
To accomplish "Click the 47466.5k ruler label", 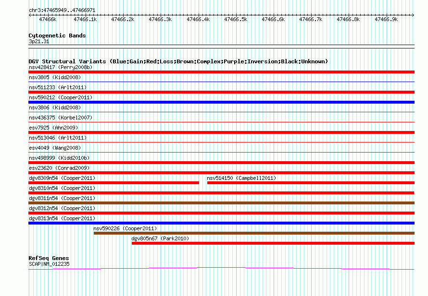I will coord(236,19).
